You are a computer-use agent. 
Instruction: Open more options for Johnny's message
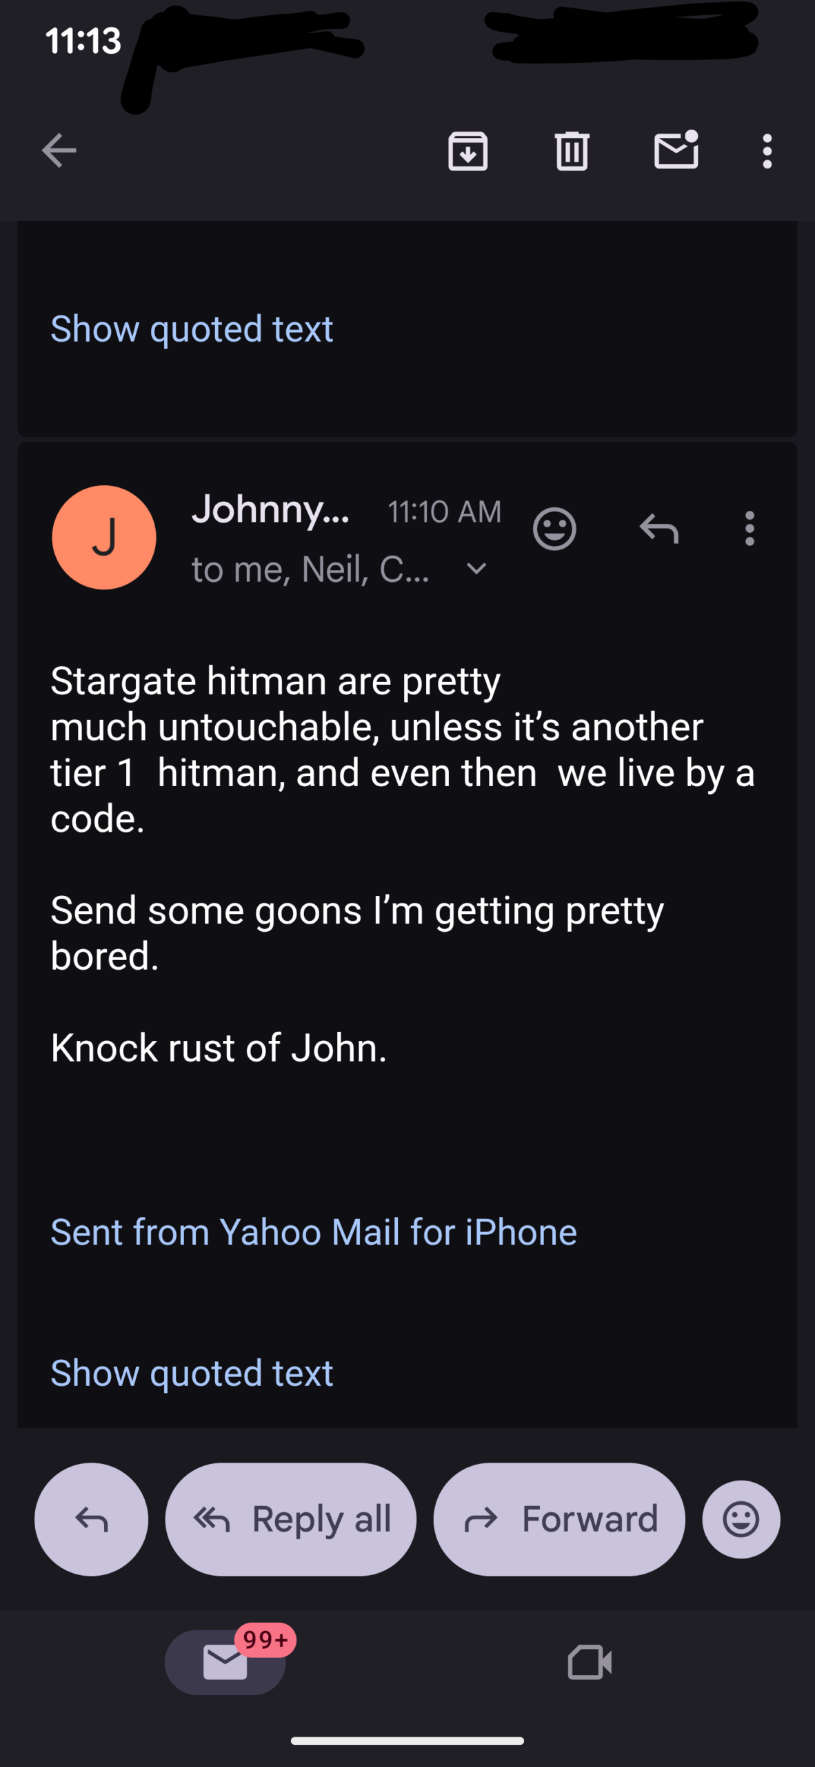tap(749, 529)
